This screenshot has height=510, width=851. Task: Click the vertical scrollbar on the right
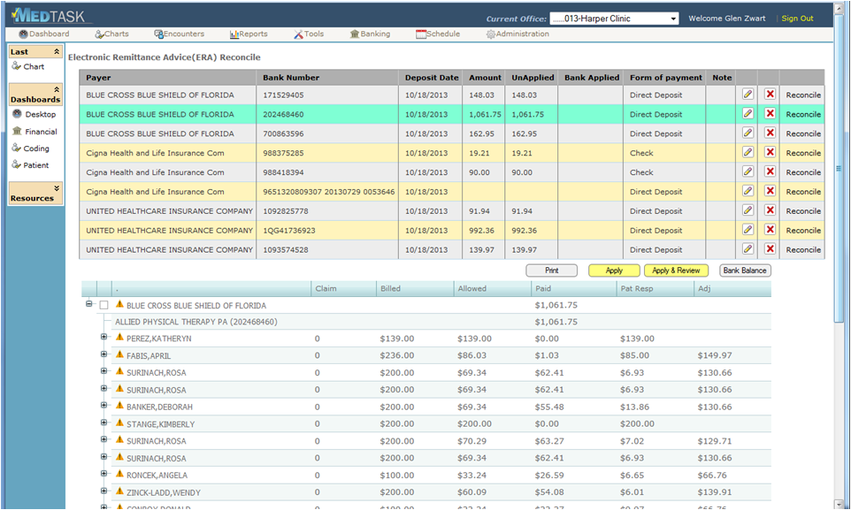coord(839,168)
